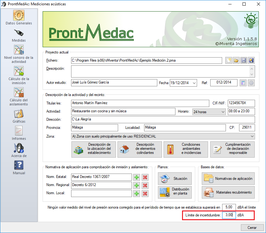Open Acerca de dialog
This screenshot has height=233, width=266.
(x=19, y=150)
